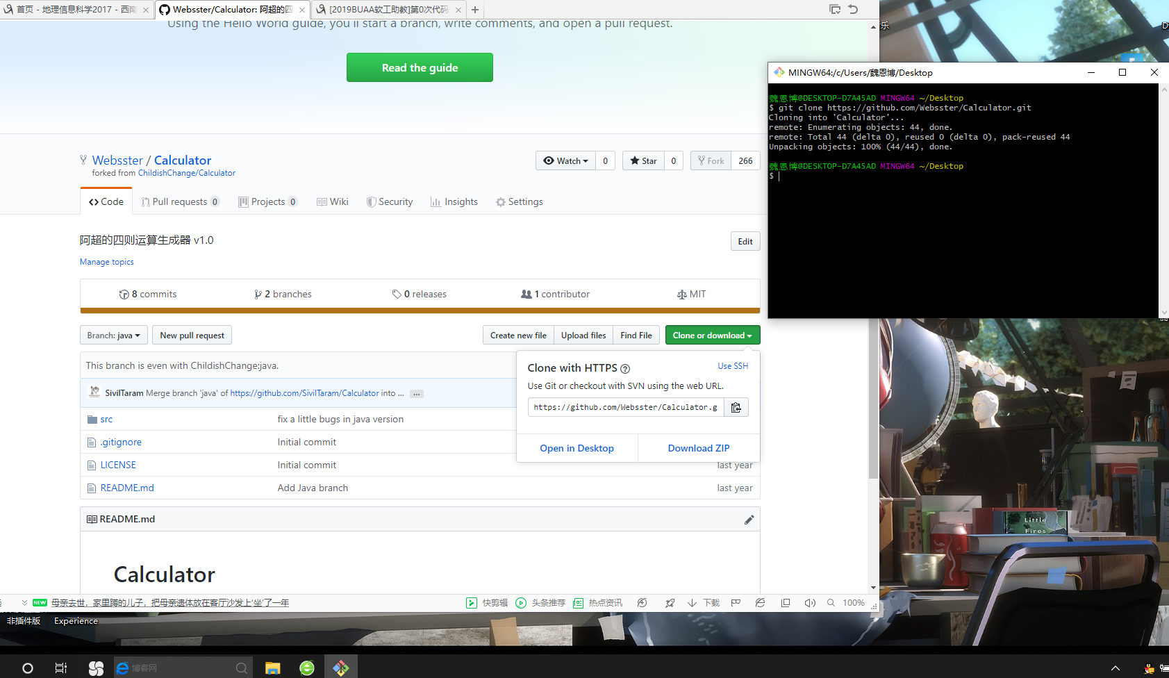This screenshot has width=1169, height=678.
Task: Open the 1 contributor link
Action: click(x=556, y=294)
